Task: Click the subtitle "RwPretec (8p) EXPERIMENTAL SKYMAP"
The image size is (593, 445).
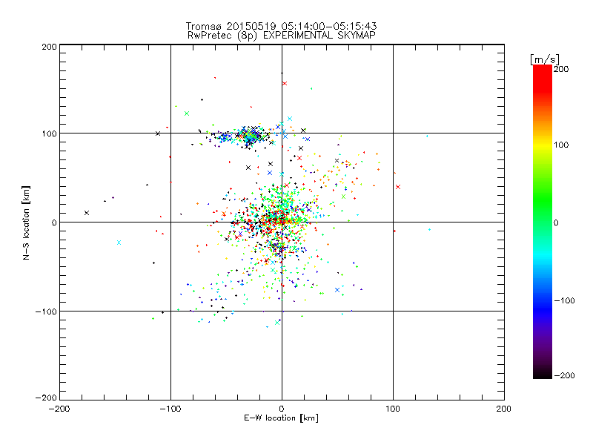Action: [x=282, y=36]
